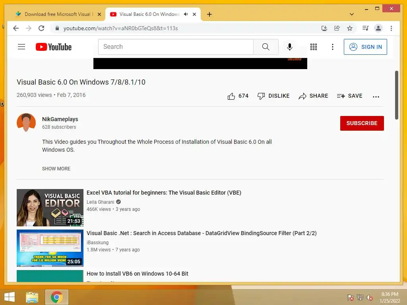This screenshot has height=305, width=407.
Task: Open the Chrome profile avatar
Action: 378,28
